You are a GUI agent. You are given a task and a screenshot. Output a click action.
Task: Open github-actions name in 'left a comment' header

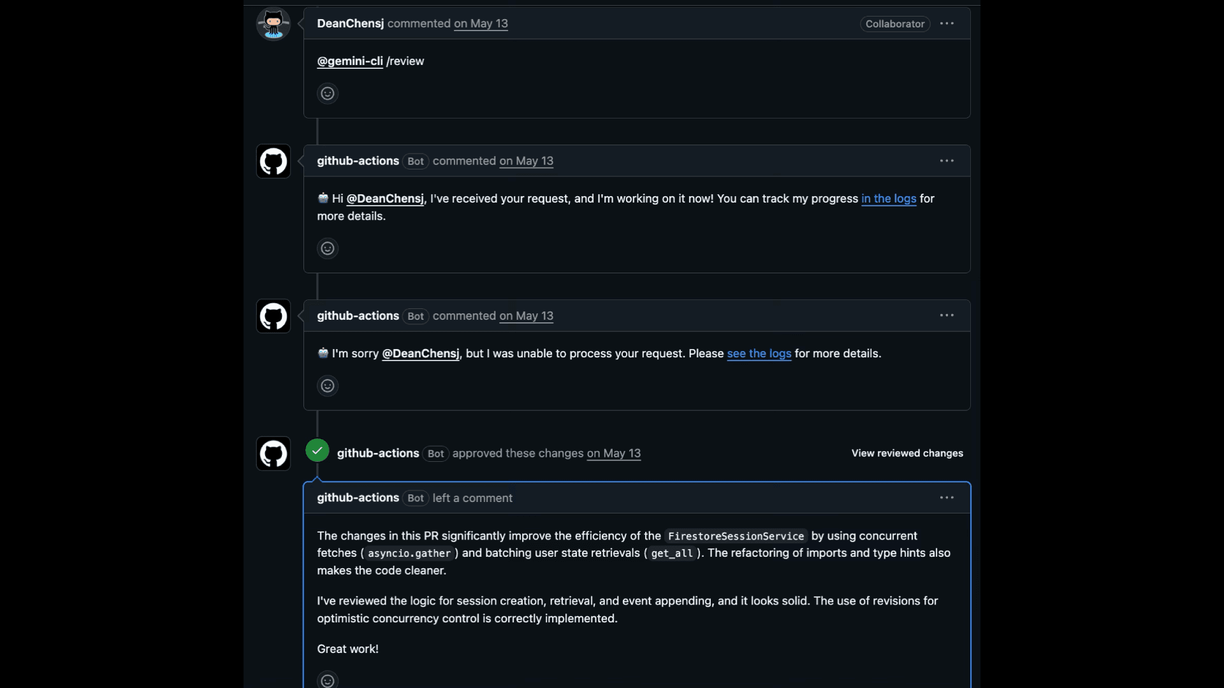(358, 498)
